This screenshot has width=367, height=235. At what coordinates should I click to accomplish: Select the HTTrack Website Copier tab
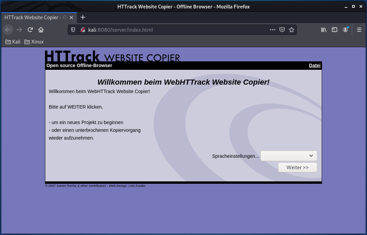point(36,17)
